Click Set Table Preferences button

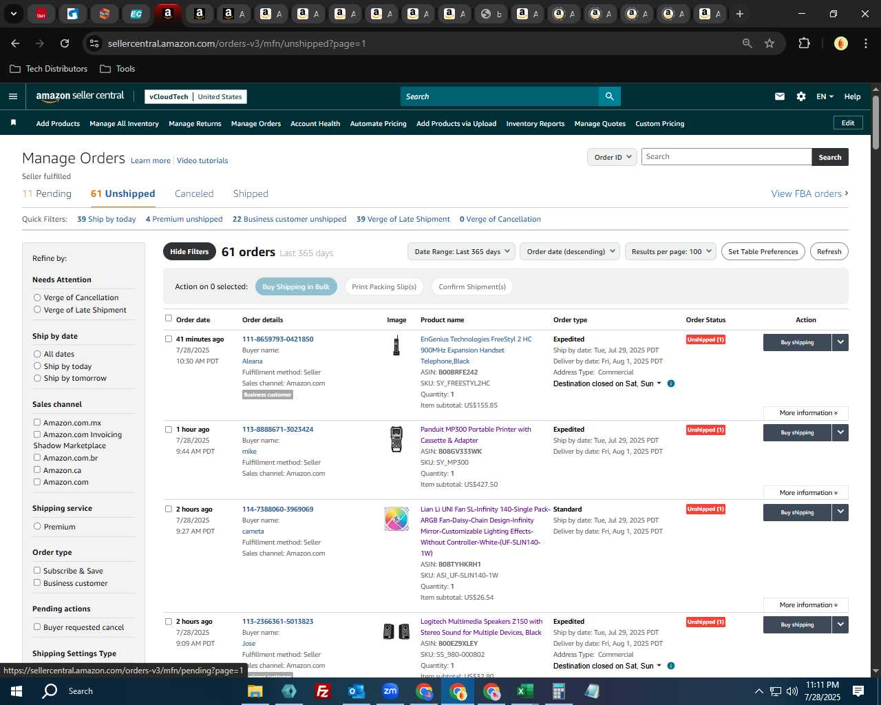click(x=763, y=251)
